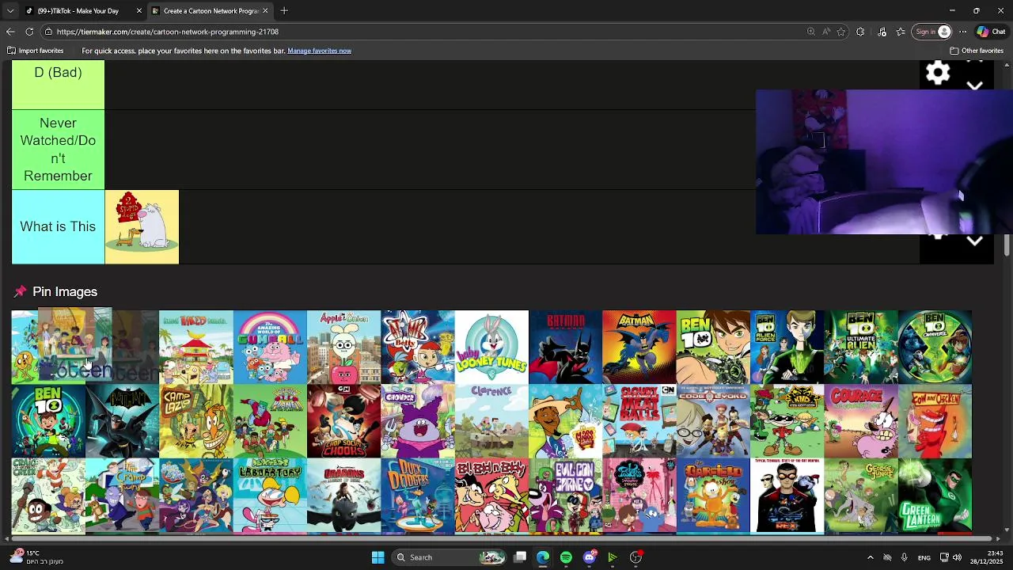Screen dimensions: 1013x570
Task: Open Copilot Chat in the browser
Action: tap(991, 32)
